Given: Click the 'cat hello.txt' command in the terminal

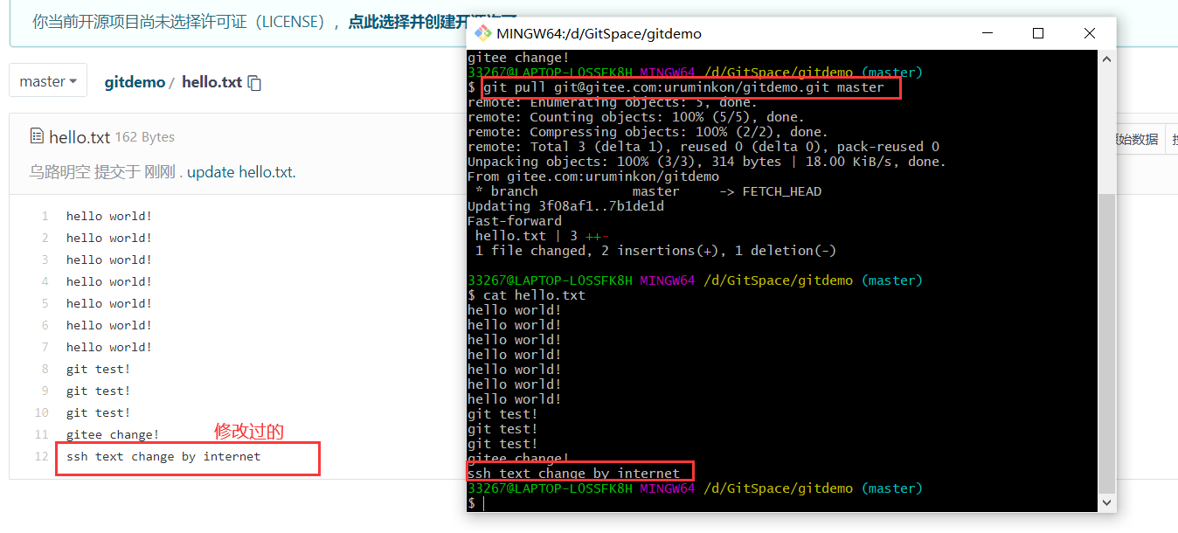Looking at the screenshot, I should (534, 295).
